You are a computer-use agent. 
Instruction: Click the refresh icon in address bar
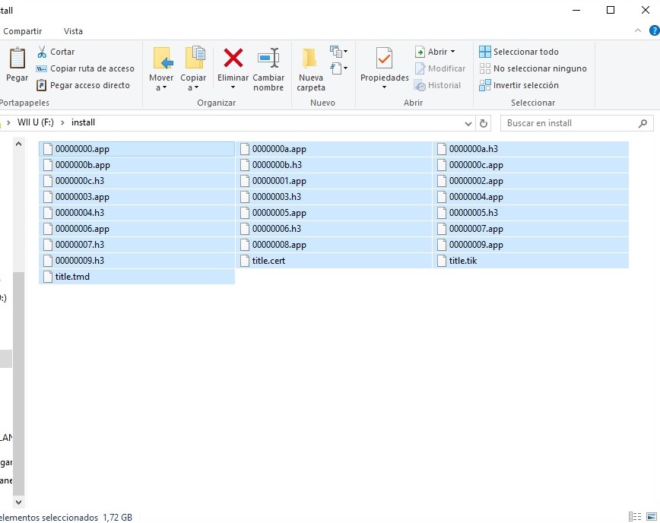pyautogui.click(x=484, y=122)
